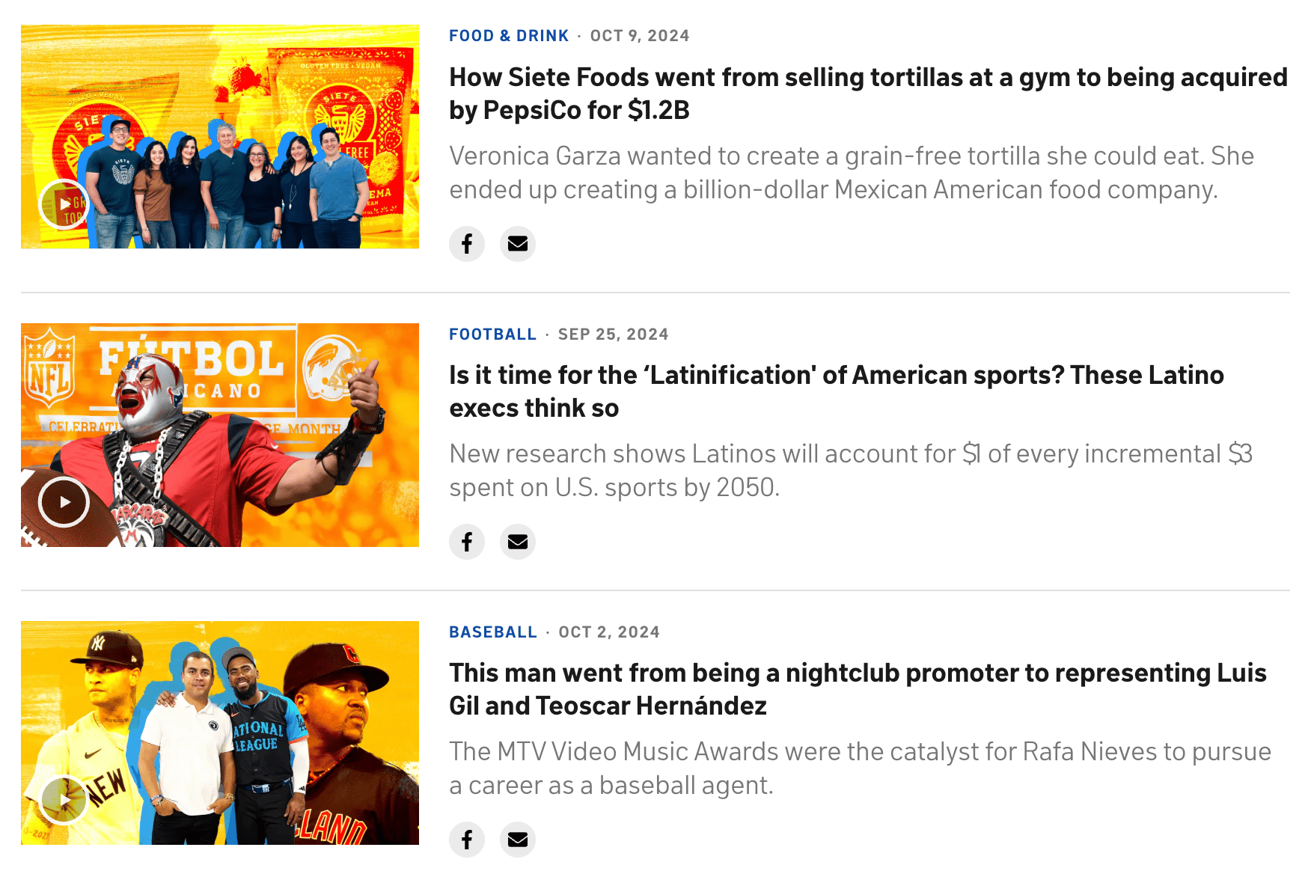
Task: Open the nightclub promoter Luis Gil headline
Action: [x=858, y=689]
